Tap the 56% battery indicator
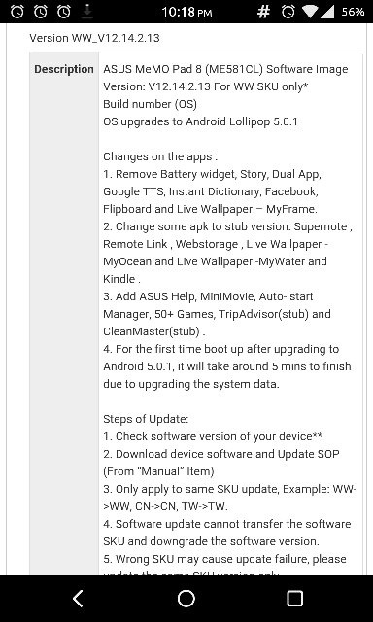 tap(354, 12)
